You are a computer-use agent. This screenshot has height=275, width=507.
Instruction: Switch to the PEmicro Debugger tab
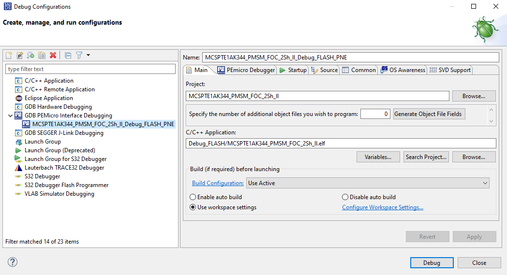tap(246, 70)
